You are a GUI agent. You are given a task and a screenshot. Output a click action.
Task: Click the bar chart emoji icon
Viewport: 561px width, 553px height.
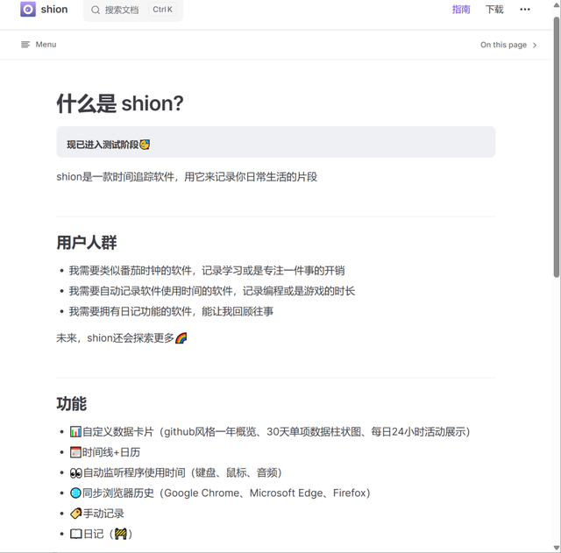(75, 432)
